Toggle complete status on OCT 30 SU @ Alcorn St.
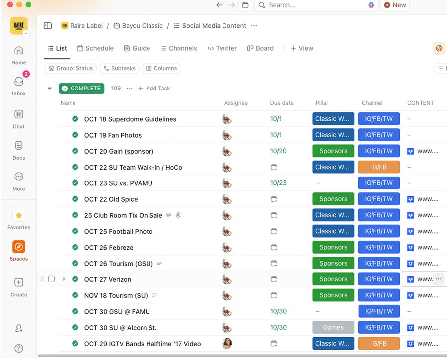This screenshot has width=447, height=358. [75, 327]
